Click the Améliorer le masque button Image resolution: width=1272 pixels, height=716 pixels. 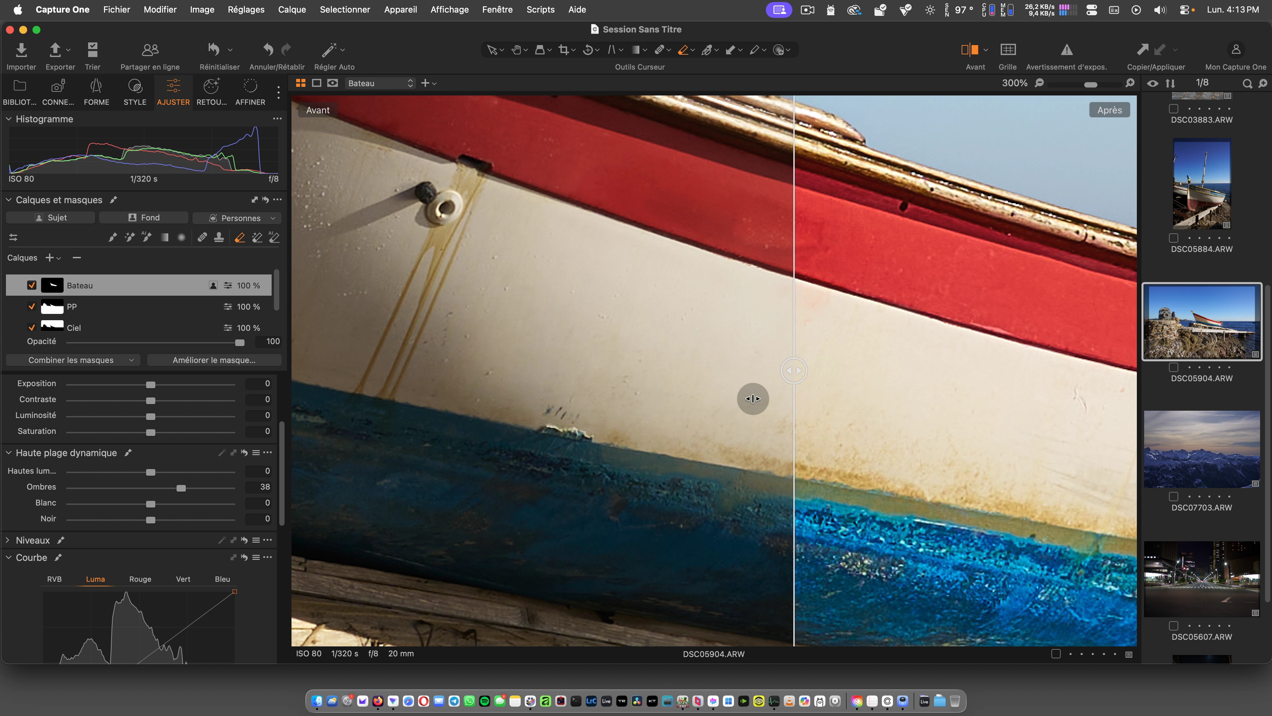click(214, 360)
